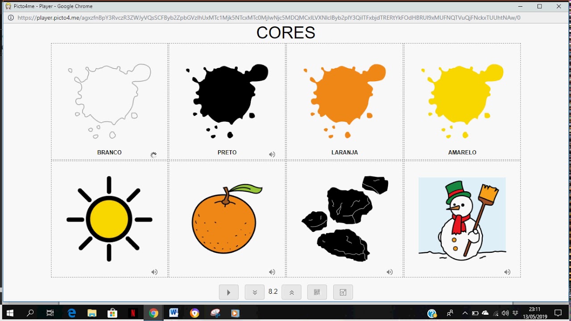Click the player.picto4.me URL in address bar

pos(269,18)
